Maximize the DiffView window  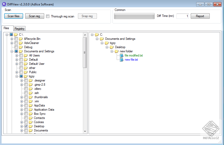point(209,4)
